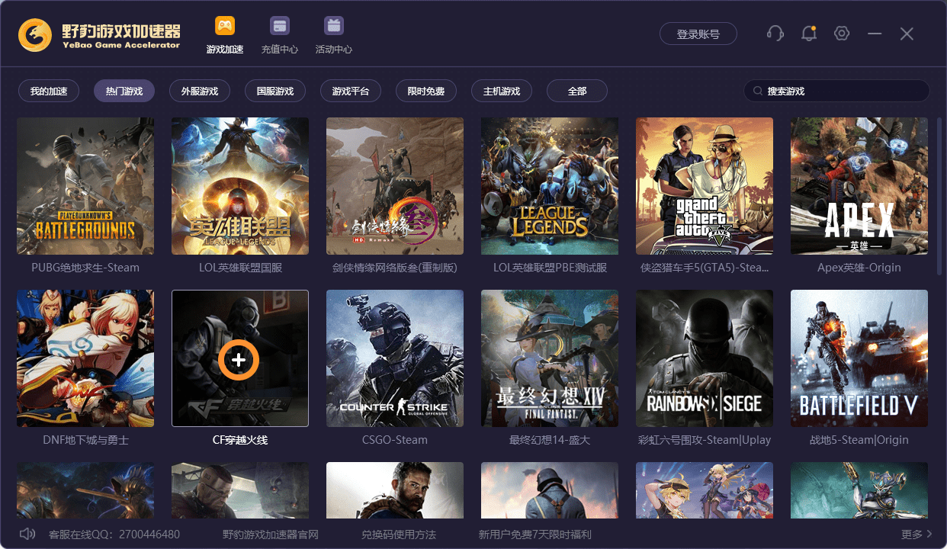Click the vertical scrollbar of the game list
This screenshot has height=549, width=947.
939,195
